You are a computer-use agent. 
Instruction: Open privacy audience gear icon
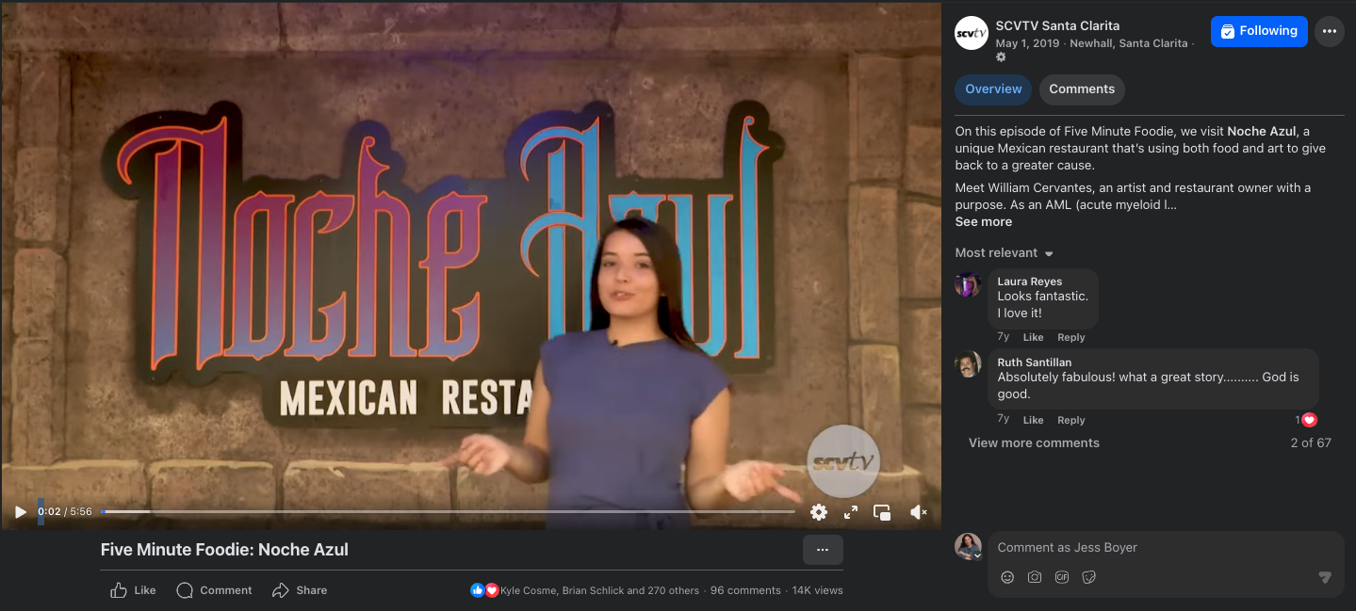pos(1001,57)
